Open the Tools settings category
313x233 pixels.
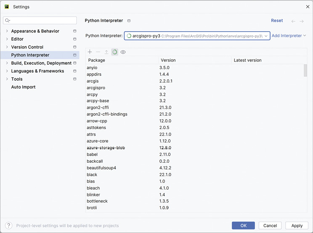coord(17,79)
